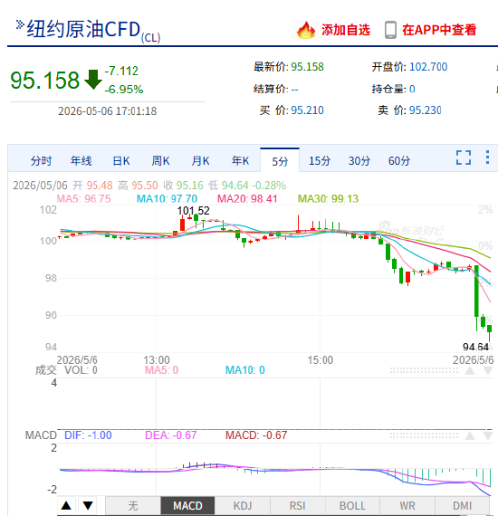Image resolution: width=498 pixels, height=516 pixels.
Task: Select the 年K chart tab
Action: 240,161
